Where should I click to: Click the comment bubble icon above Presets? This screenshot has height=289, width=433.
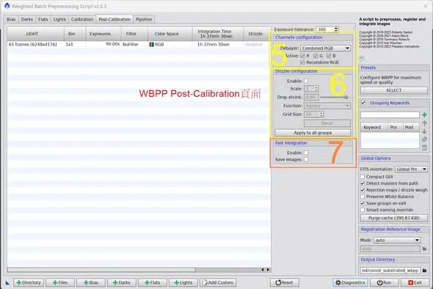click(x=362, y=58)
